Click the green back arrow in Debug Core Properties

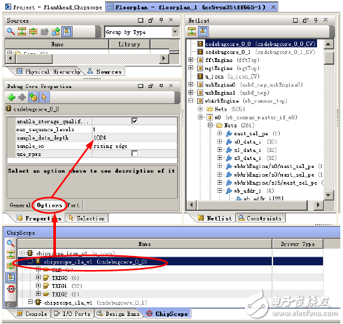11,97
